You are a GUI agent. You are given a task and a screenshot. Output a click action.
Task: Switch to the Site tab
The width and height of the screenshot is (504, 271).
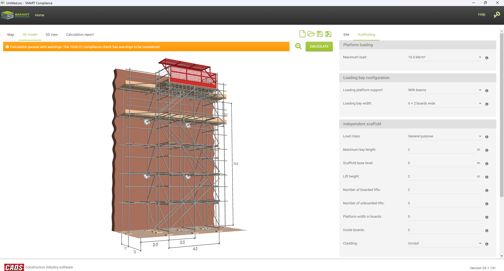[346, 35]
